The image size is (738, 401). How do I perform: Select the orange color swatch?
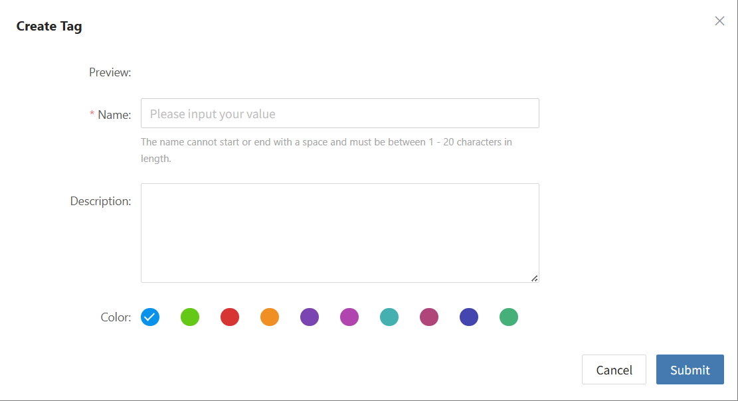[270, 317]
